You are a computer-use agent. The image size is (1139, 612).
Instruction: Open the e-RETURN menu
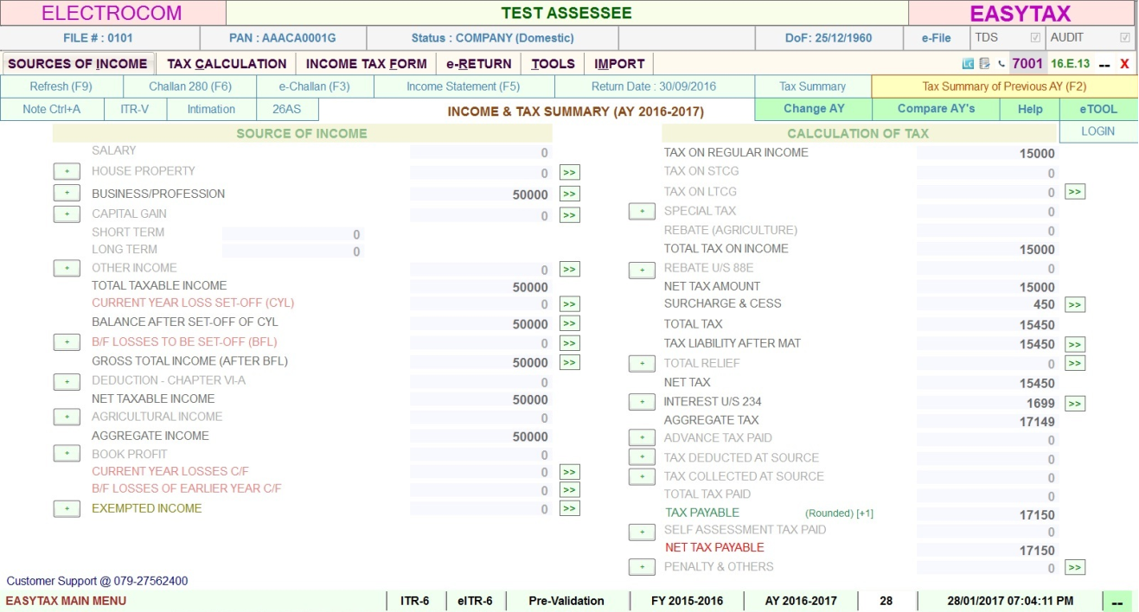(x=478, y=64)
